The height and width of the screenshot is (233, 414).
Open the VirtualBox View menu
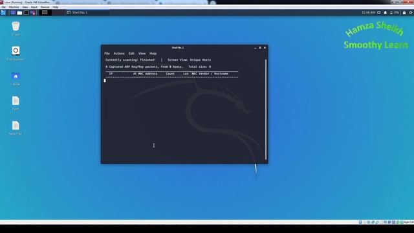click(25, 7)
